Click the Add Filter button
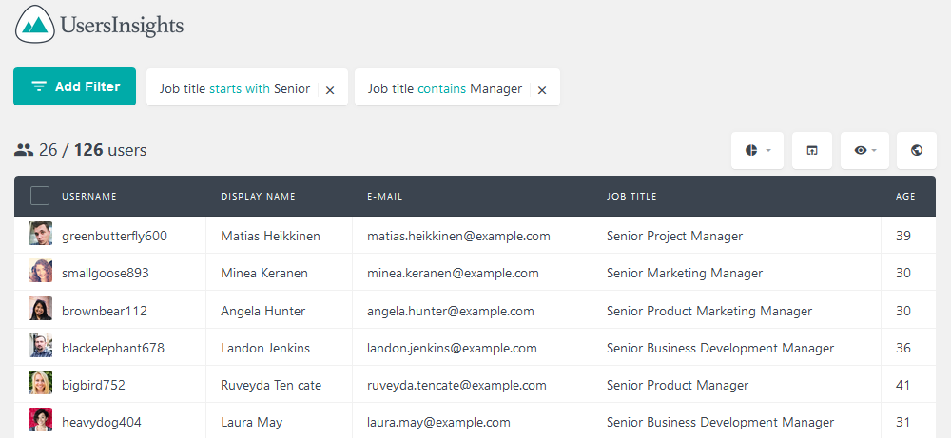 74,86
